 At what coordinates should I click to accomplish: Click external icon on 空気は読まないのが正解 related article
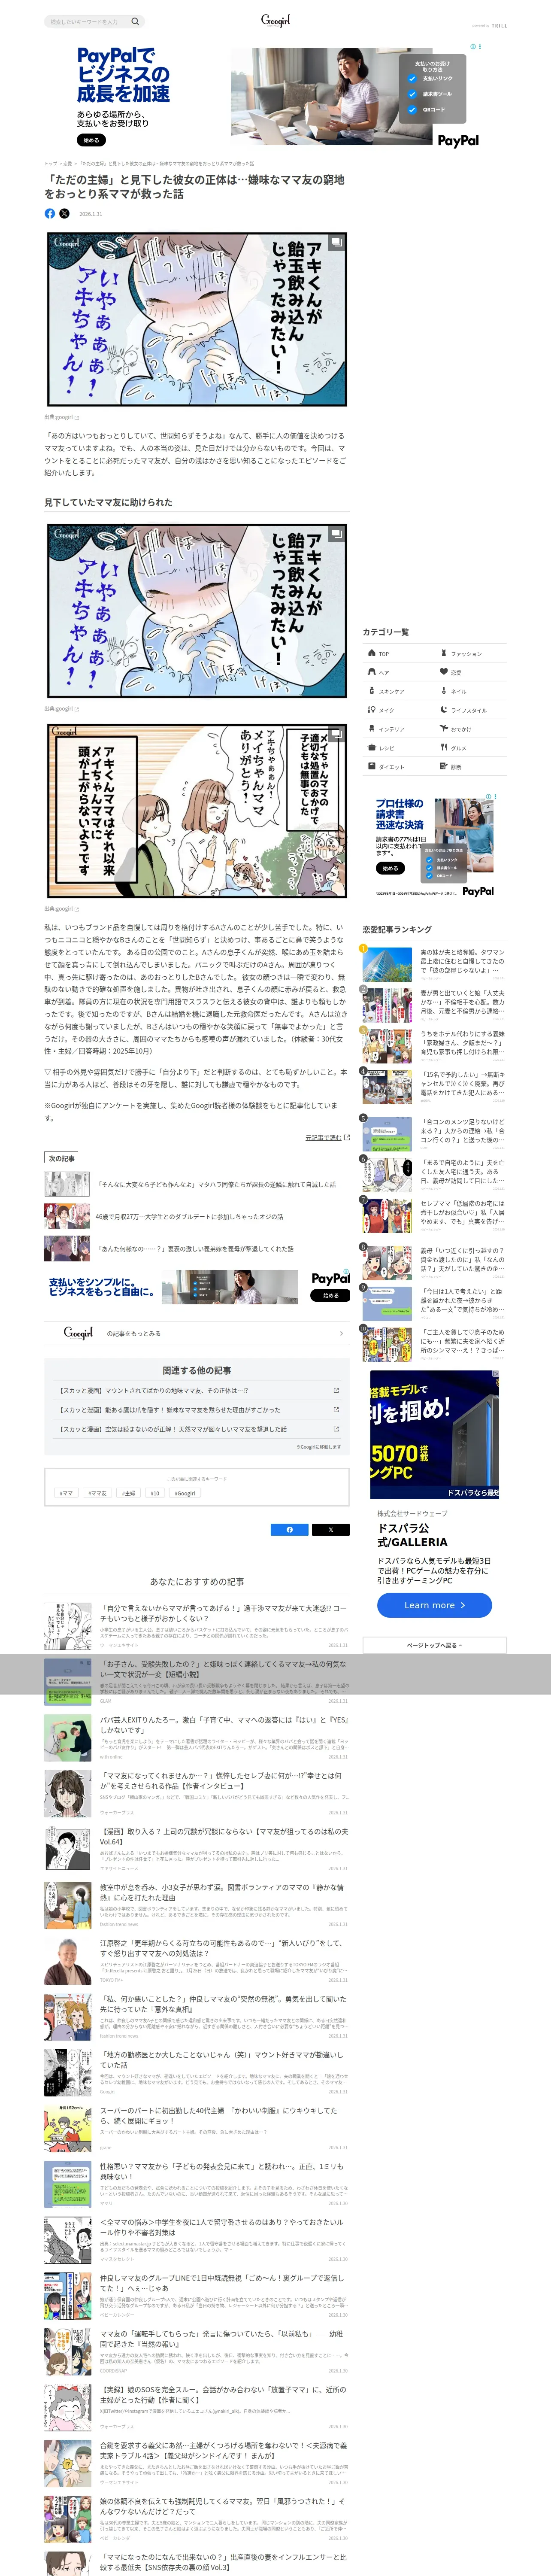click(336, 1429)
